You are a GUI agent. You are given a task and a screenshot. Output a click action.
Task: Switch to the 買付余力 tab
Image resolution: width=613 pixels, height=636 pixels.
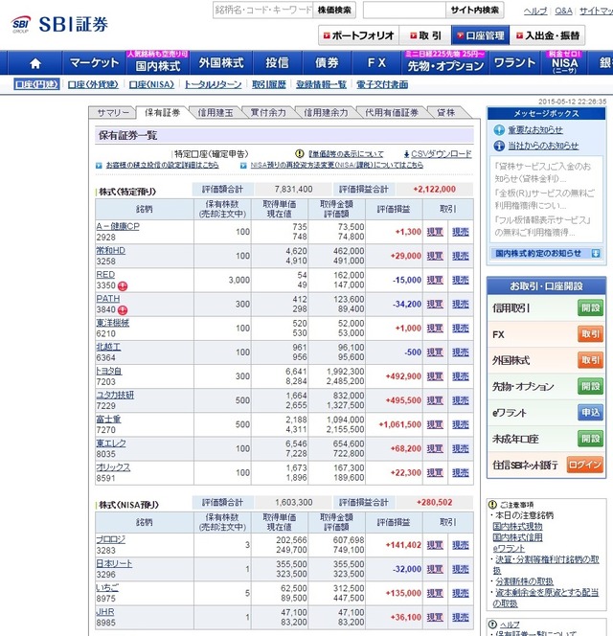[x=268, y=112]
